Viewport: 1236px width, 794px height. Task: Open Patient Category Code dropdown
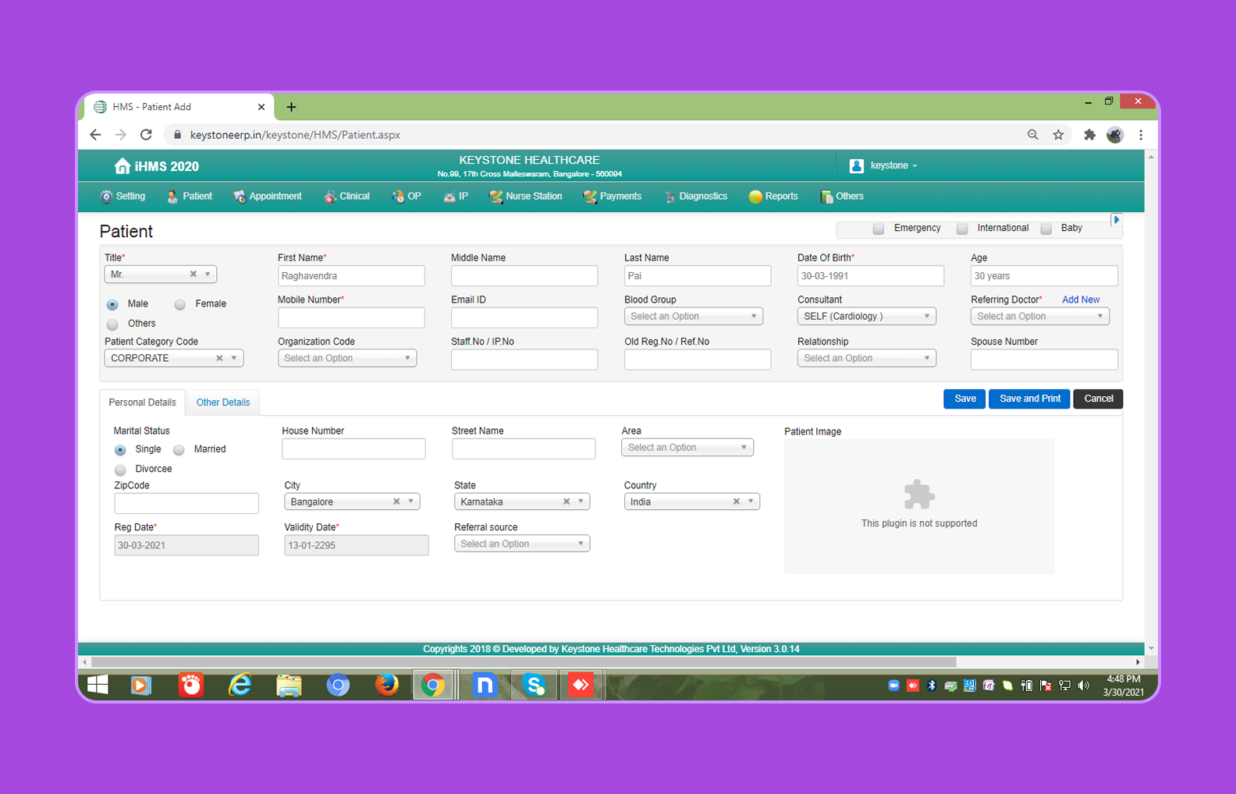174,358
